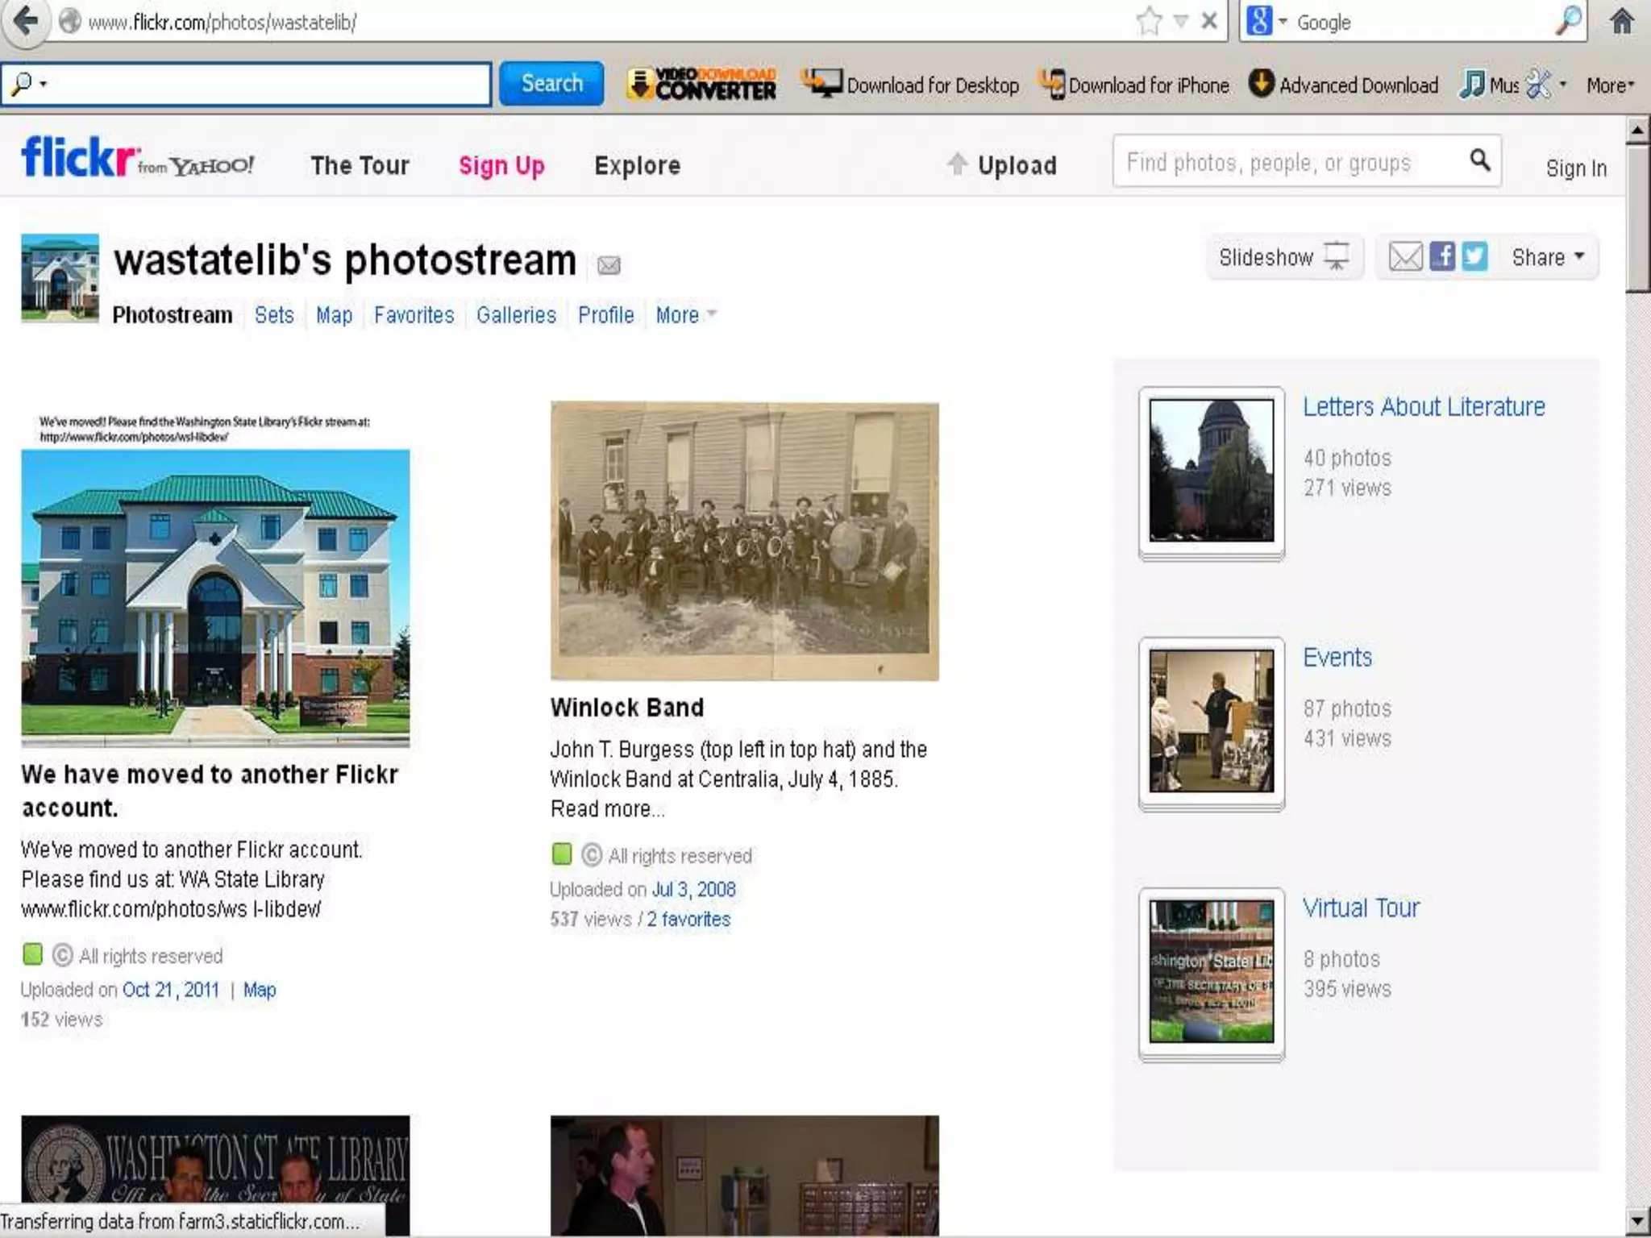Send FlickrMail via envelope beside title
Screen dimensions: 1651x1238
(609, 265)
